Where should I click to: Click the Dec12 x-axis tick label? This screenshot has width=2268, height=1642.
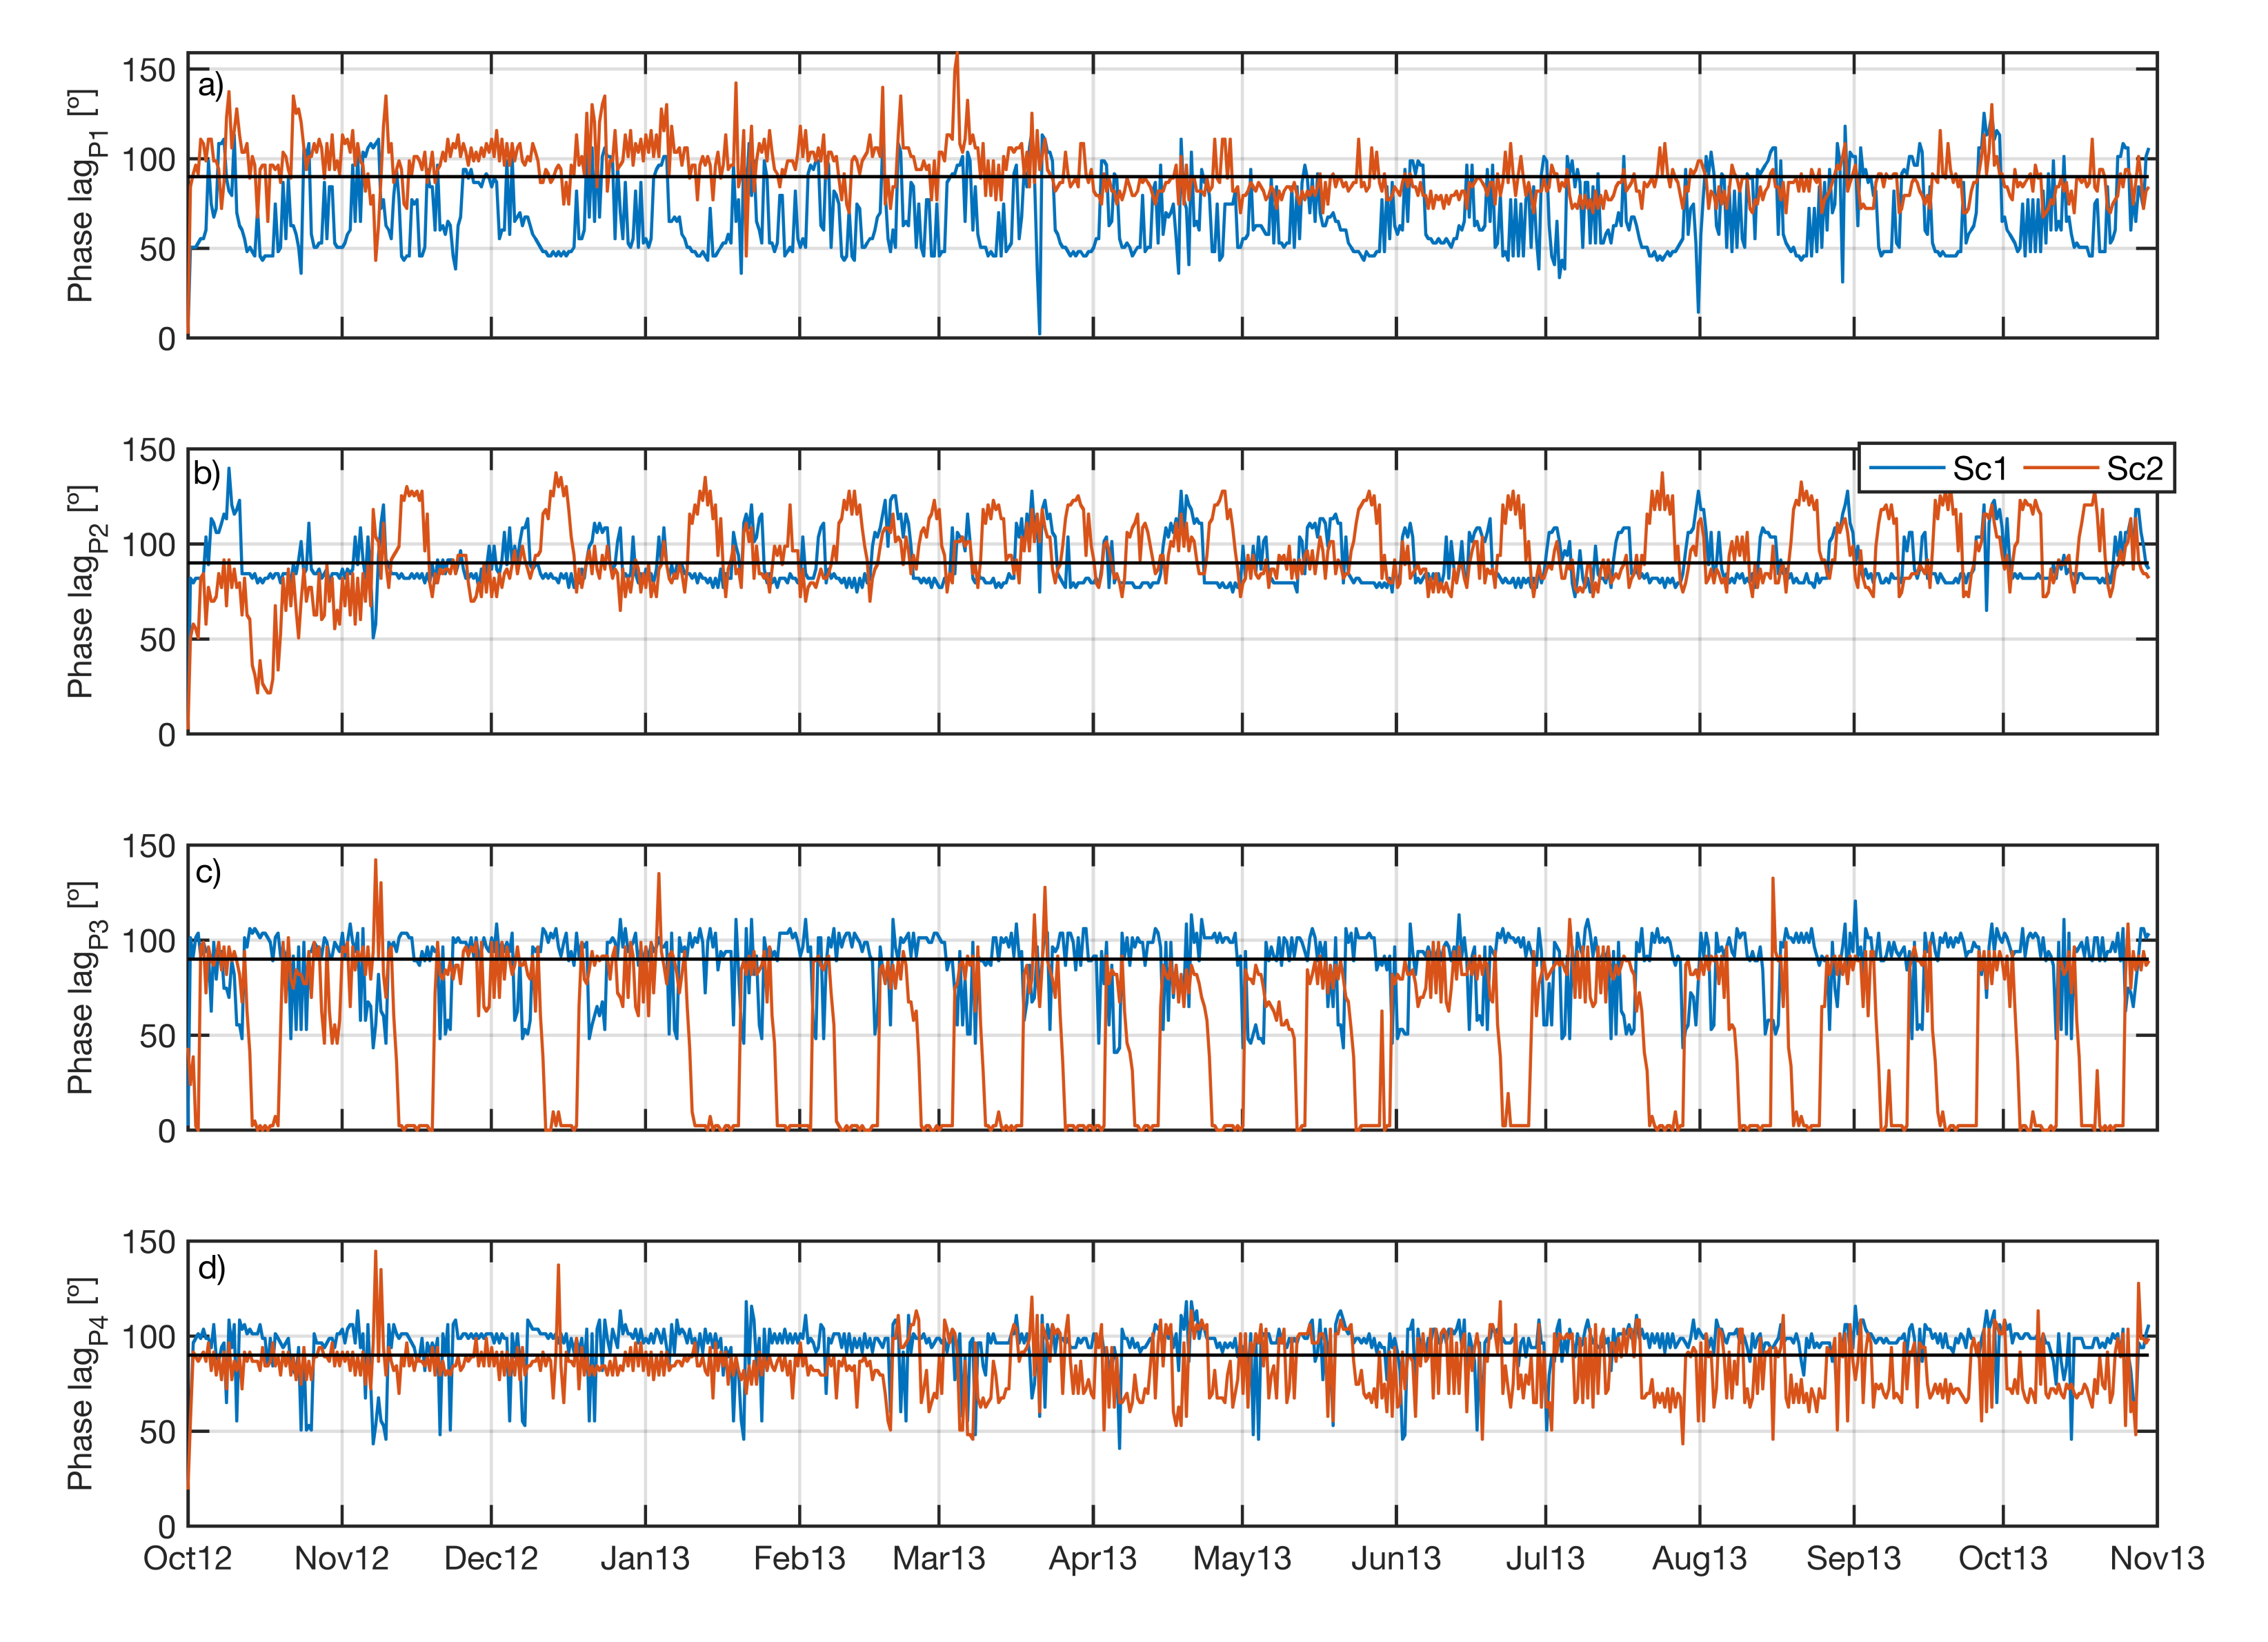[x=491, y=1559]
